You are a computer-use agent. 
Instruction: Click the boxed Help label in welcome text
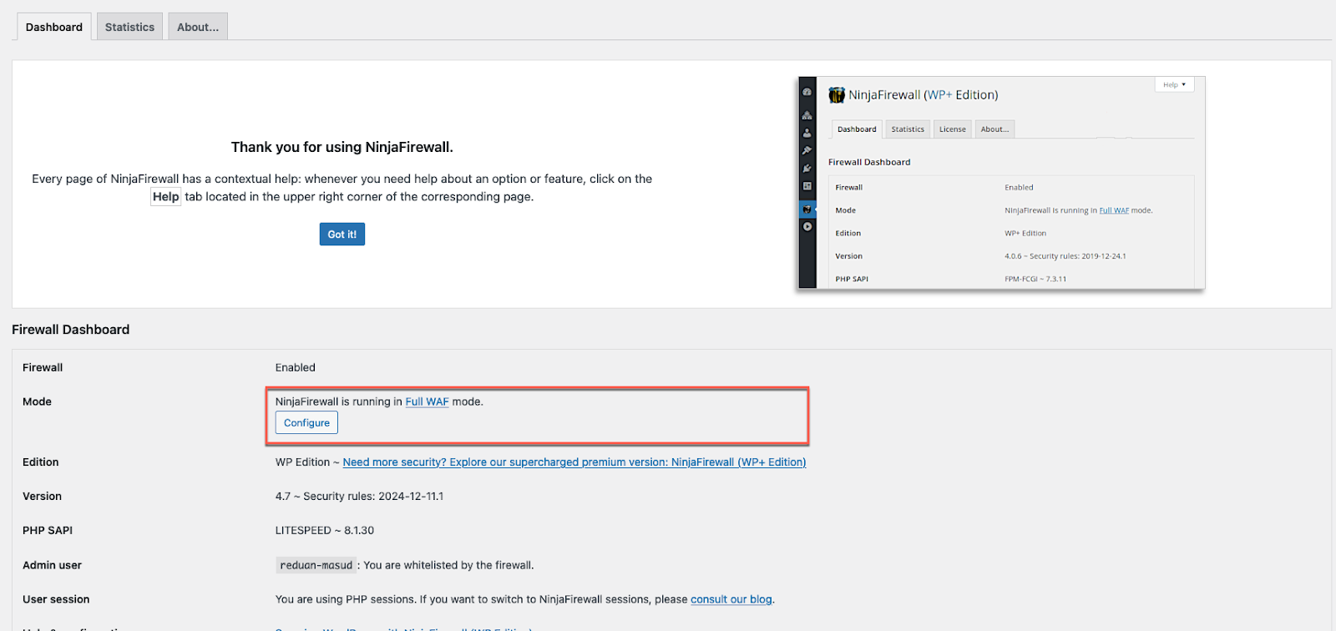(165, 197)
